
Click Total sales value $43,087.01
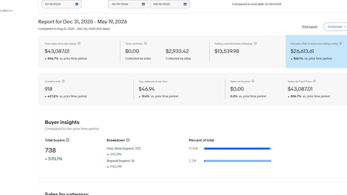[57, 51]
